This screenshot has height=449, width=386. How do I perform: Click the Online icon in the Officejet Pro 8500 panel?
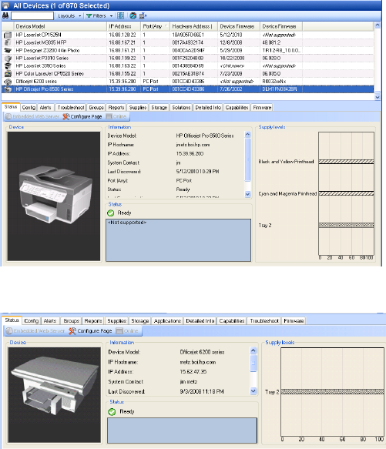(109, 116)
